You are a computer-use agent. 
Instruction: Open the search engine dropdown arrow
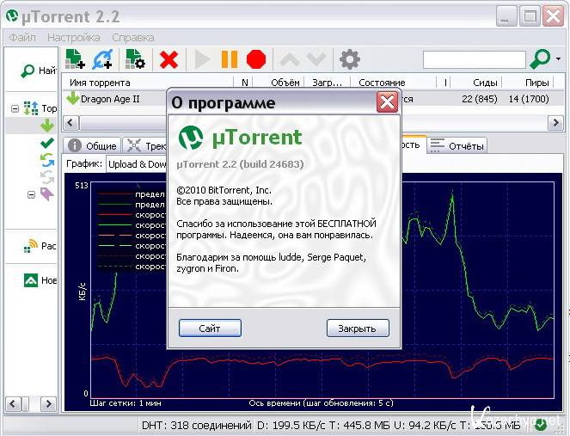pyautogui.click(x=559, y=59)
